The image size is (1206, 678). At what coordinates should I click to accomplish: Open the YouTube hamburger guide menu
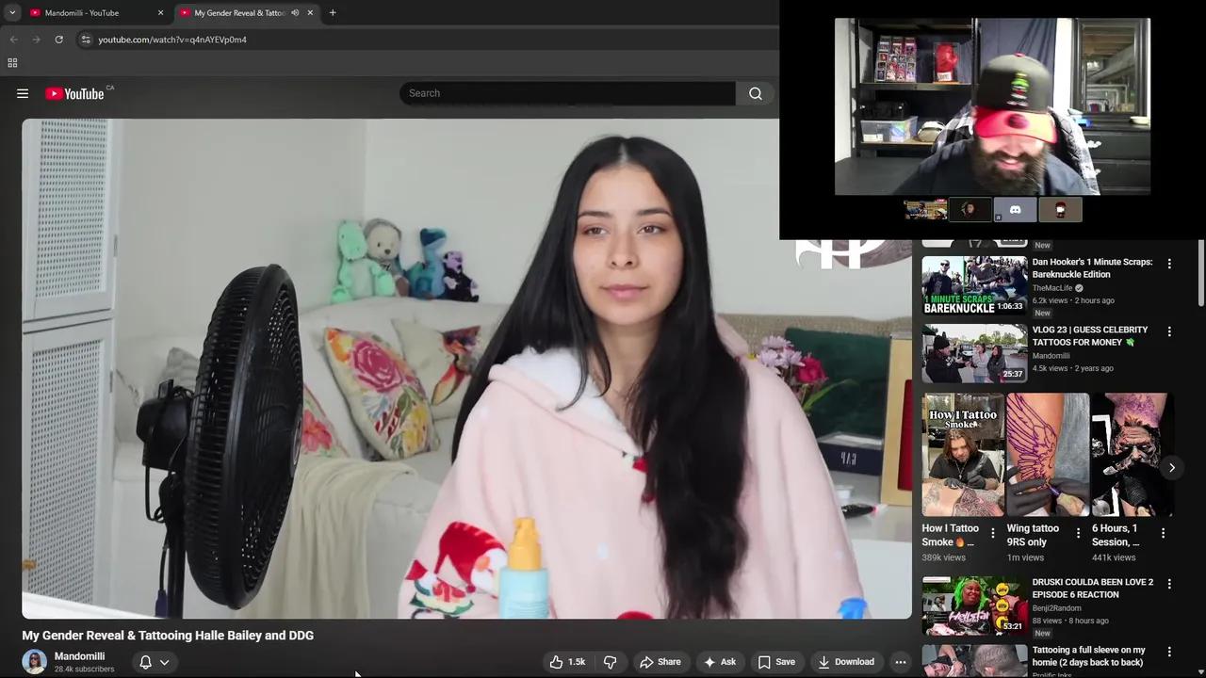(23, 93)
